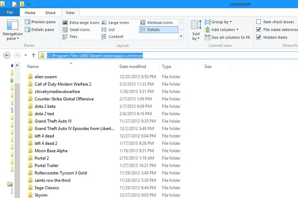Click the navigation pane scrollbar thumb
The height and width of the screenshot is (198, 298).
(x=17, y=140)
